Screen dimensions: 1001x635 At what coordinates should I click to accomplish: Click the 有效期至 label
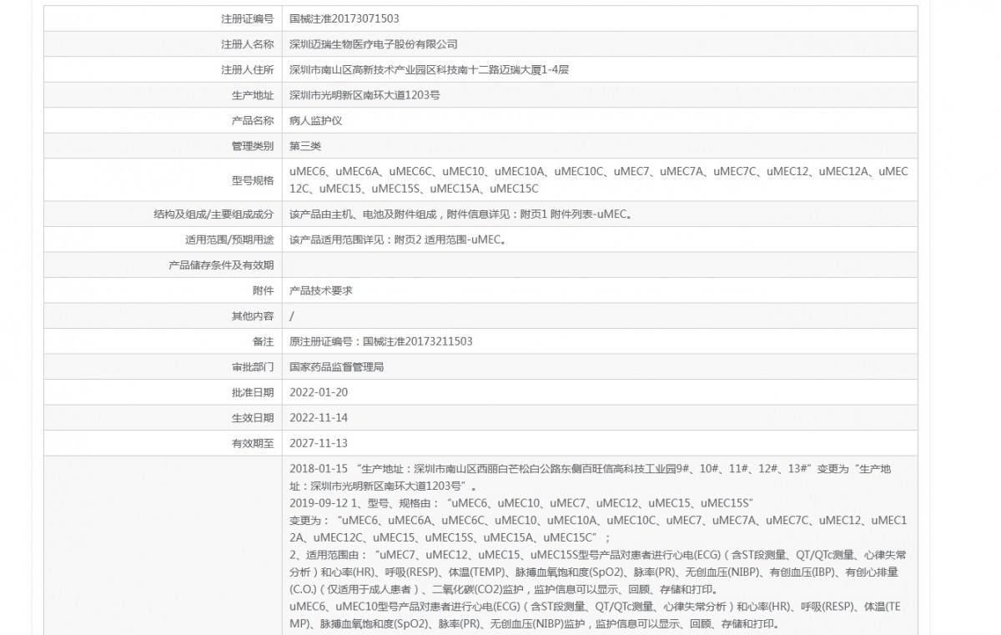[x=252, y=443]
